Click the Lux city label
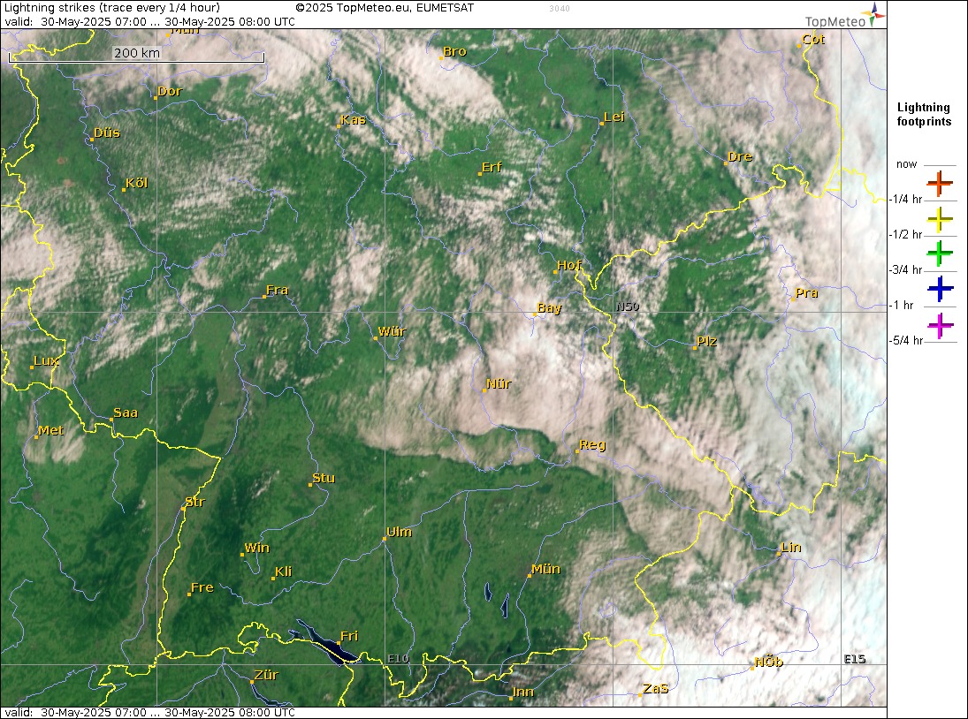 pos(46,360)
